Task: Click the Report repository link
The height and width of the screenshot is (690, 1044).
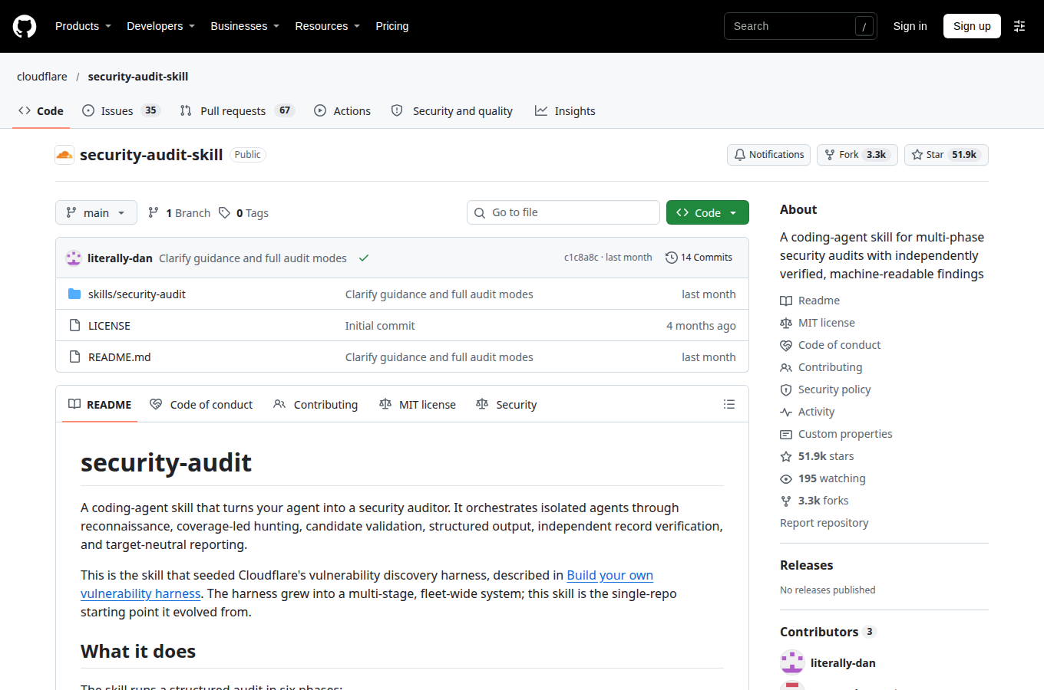Action: [824, 523]
